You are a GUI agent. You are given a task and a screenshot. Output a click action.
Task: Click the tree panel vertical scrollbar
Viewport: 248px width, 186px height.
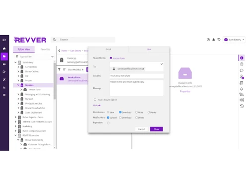55,81
